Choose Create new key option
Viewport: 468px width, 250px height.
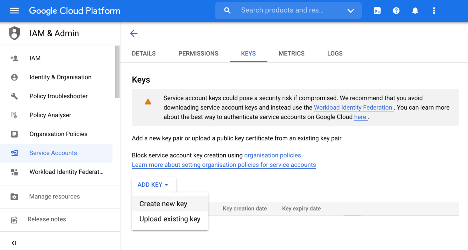point(163,204)
